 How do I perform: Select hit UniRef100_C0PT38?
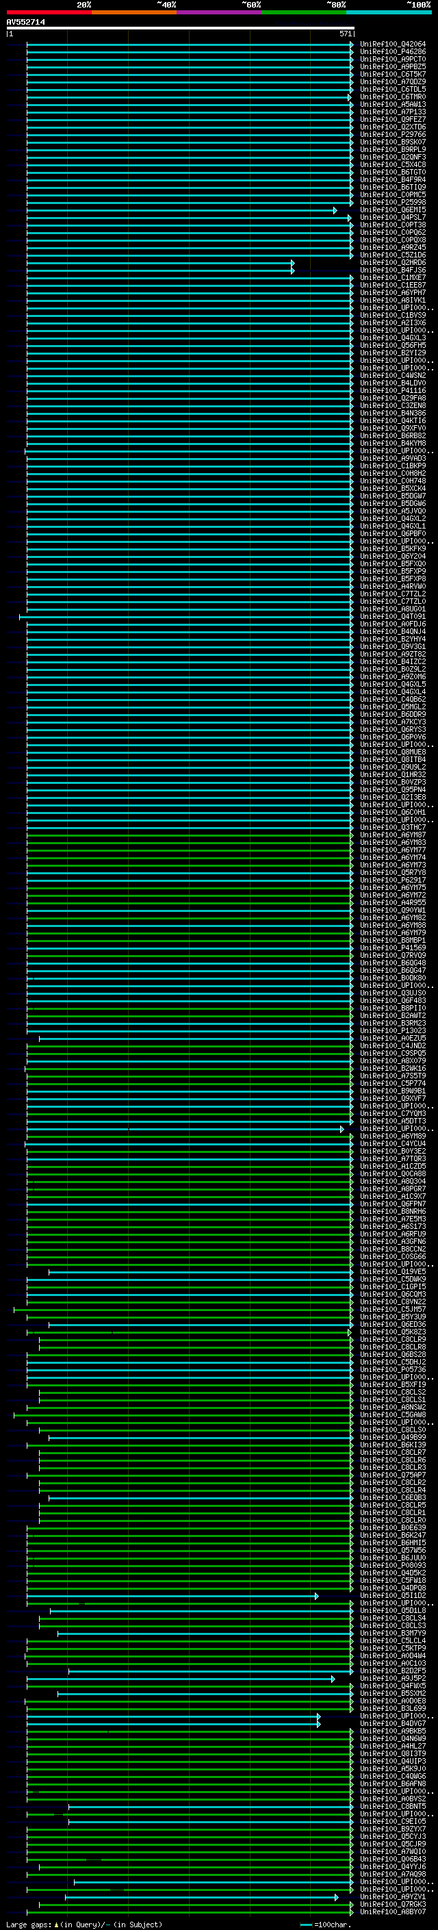click(x=393, y=225)
